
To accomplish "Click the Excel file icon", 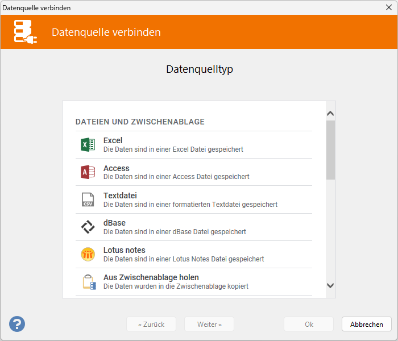I will click(x=88, y=145).
